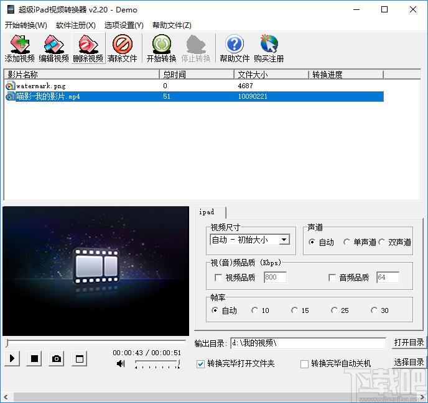
Task: Set frame rate to 30
Action: tap(374, 310)
